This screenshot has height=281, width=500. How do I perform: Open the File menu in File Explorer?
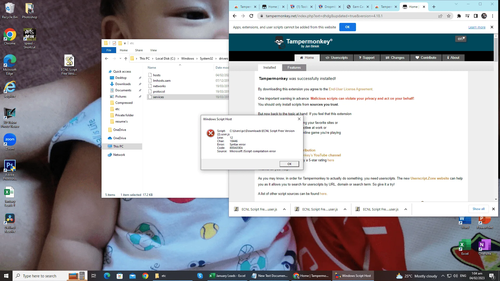[x=109, y=50]
